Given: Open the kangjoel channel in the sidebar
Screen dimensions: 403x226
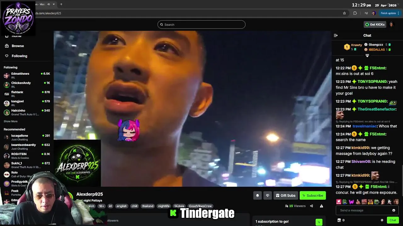Looking at the screenshot, I should [x=27, y=103].
